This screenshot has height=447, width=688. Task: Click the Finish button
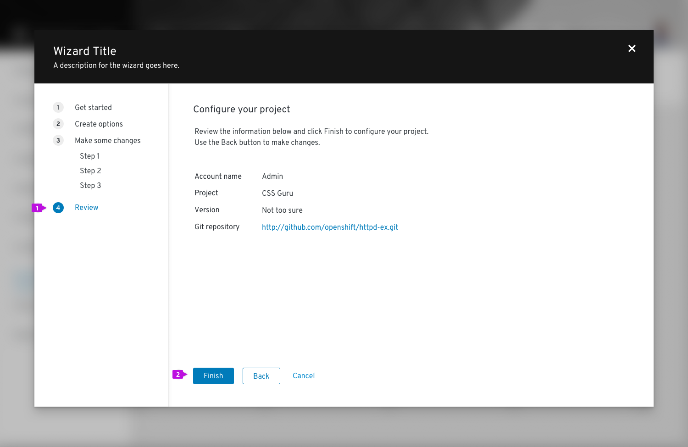(213, 376)
